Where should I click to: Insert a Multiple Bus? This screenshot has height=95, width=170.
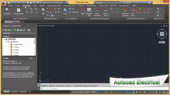point(89,12)
